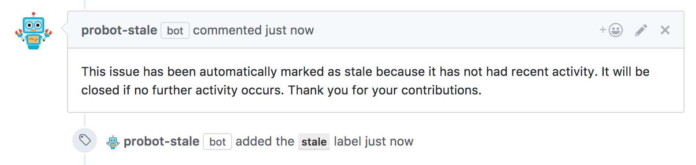Click the word "commented" in the header
This screenshot has height=165, width=696.
tap(227, 30)
